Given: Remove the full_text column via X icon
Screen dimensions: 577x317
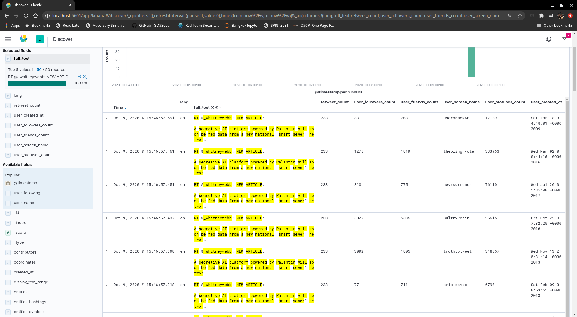Looking at the screenshot, I should 212,108.
